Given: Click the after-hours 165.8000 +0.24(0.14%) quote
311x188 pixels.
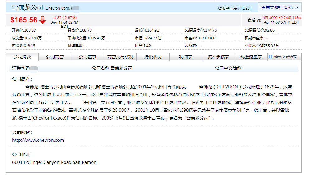Looking at the screenshot, I should 281,18.
